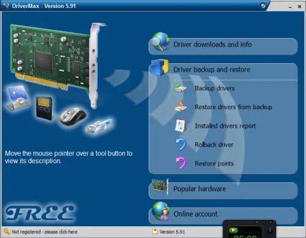The width and height of the screenshot is (306, 238).
Task: Click the green play button on timer widget
Action: pyautogui.click(x=233, y=230)
